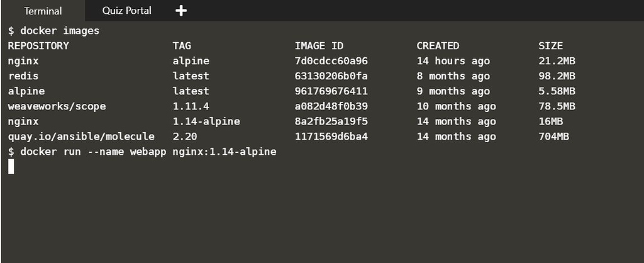The width and height of the screenshot is (644, 263).
Task: Click the 1.14-alpine tag in the table
Action: (206, 121)
